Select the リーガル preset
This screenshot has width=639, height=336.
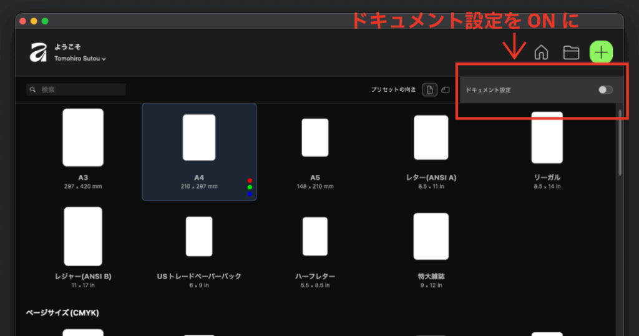[547, 137]
